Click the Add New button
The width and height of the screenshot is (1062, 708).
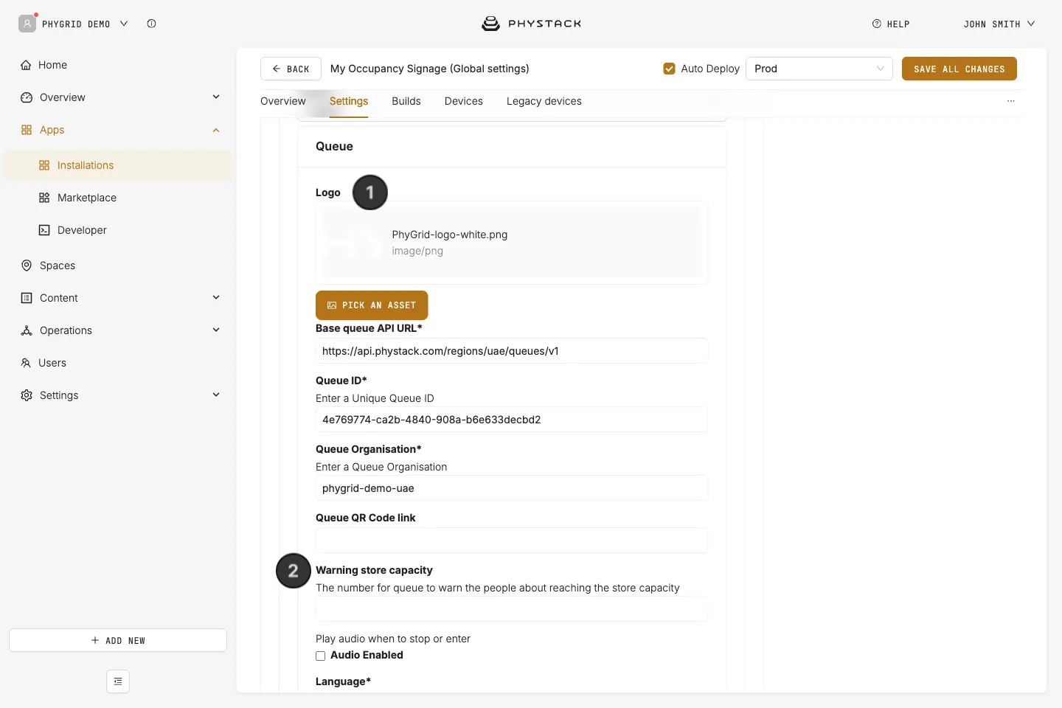coord(118,640)
